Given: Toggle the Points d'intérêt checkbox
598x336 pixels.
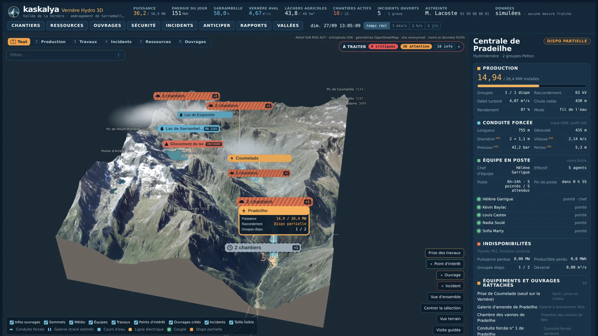Looking at the screenshot, I should pos(136,322).
